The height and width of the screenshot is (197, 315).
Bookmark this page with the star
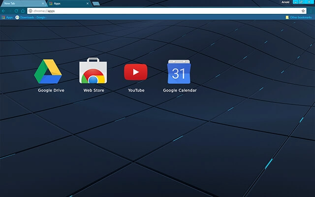(x=303, y=11)
